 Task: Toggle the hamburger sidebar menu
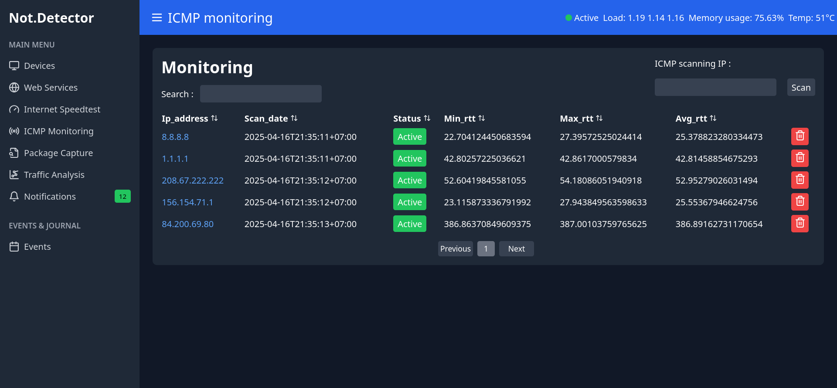[157, 17]
